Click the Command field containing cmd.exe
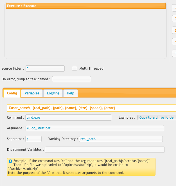Screen dimensions: 176x186 point(69,118)
